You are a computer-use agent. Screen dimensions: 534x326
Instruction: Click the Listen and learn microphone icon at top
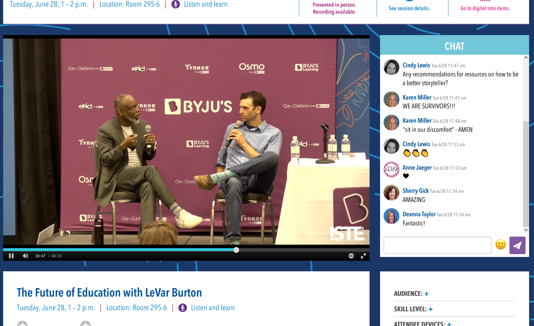[176, 4]
